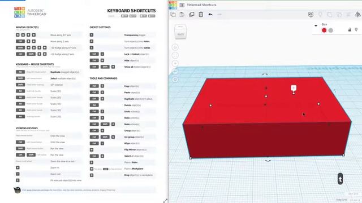This screenshot has width=362, height=203.
Task: Click the Redo arrow in the toolbar
Action: (219, 15)
